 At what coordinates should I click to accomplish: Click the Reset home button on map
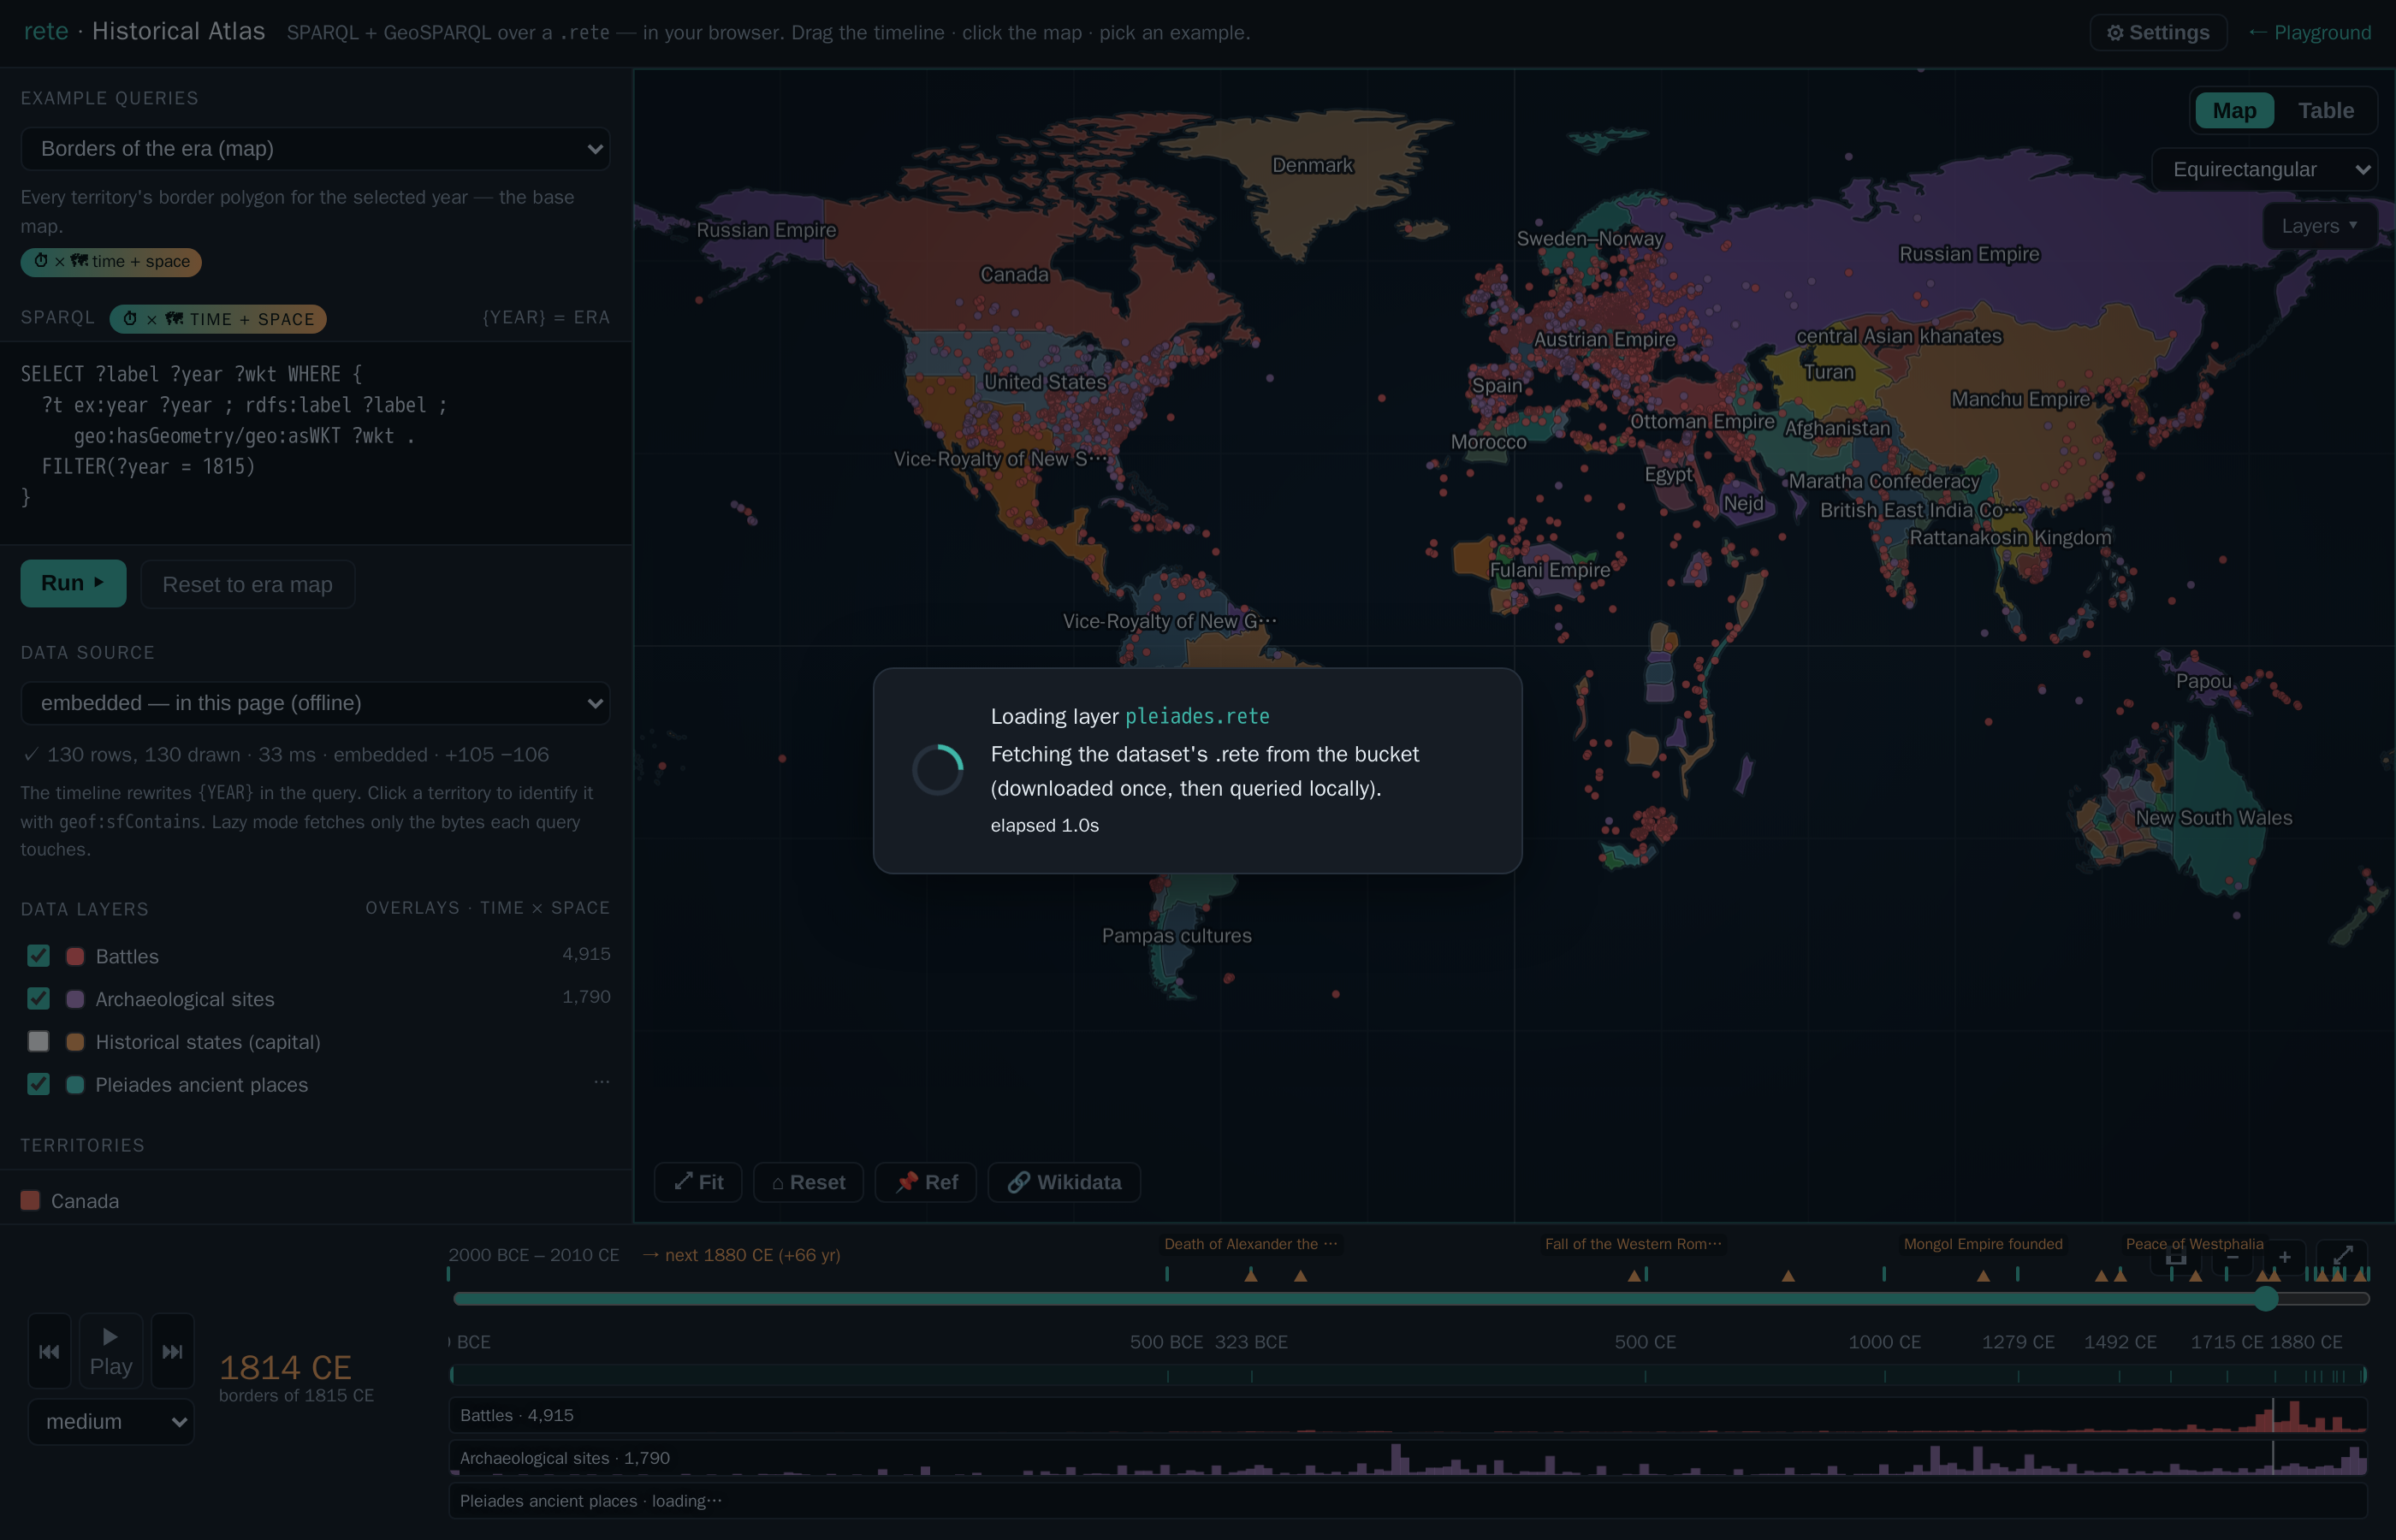808,1182
